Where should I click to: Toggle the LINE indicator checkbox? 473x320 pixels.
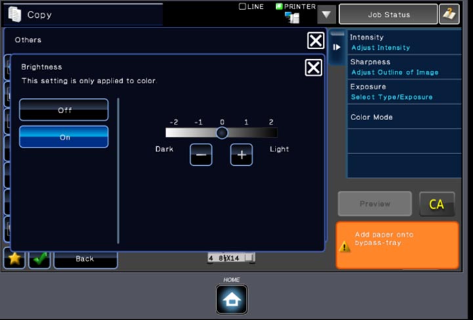coord(242,7)
